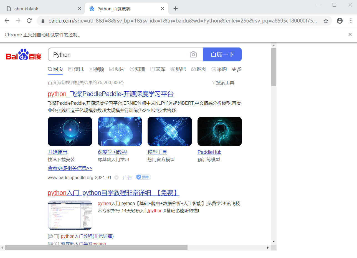Open the 深度学习教程 link
Viewport: 357px width, 258px height.
coord(112,152)
